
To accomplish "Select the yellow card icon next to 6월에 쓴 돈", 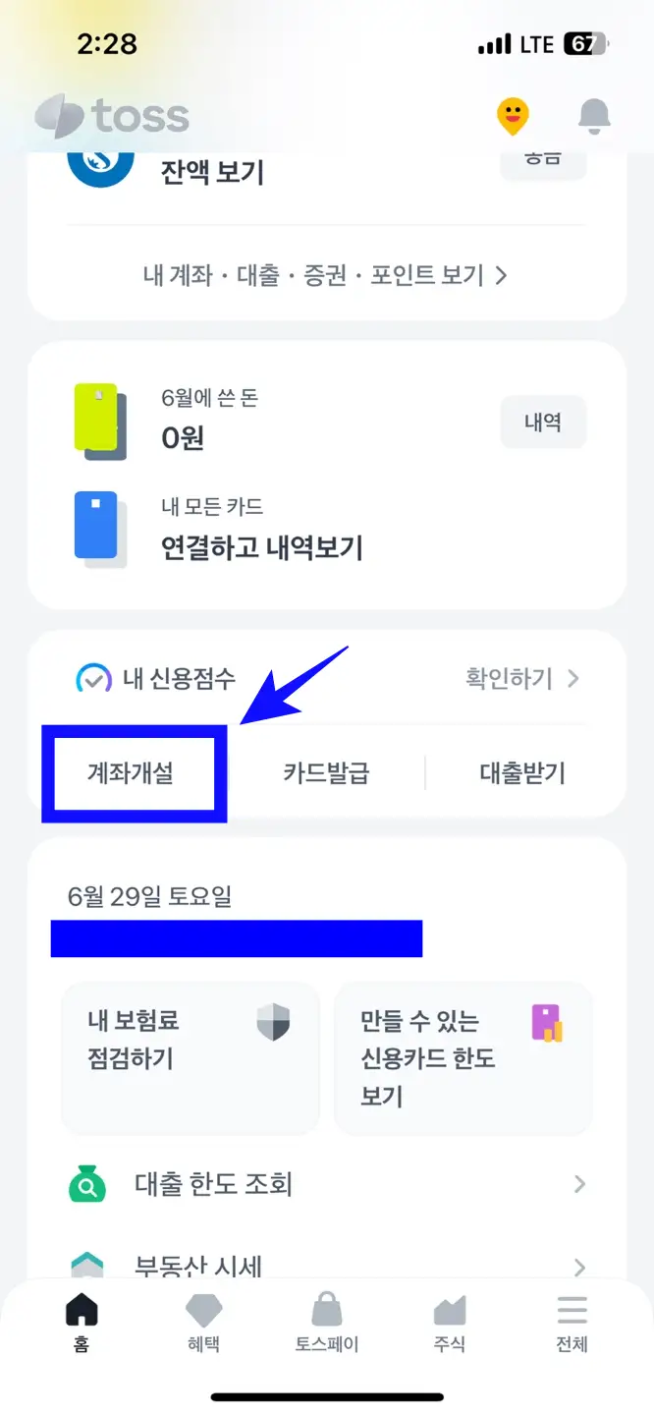I will [x=98, y=419].
